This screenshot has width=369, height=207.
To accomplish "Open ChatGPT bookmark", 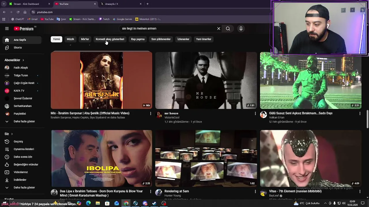I will [x=18, y=19].
